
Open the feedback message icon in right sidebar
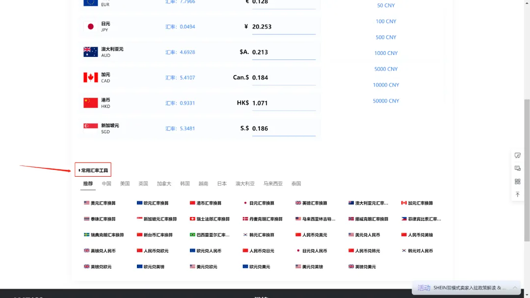[518, 168]
